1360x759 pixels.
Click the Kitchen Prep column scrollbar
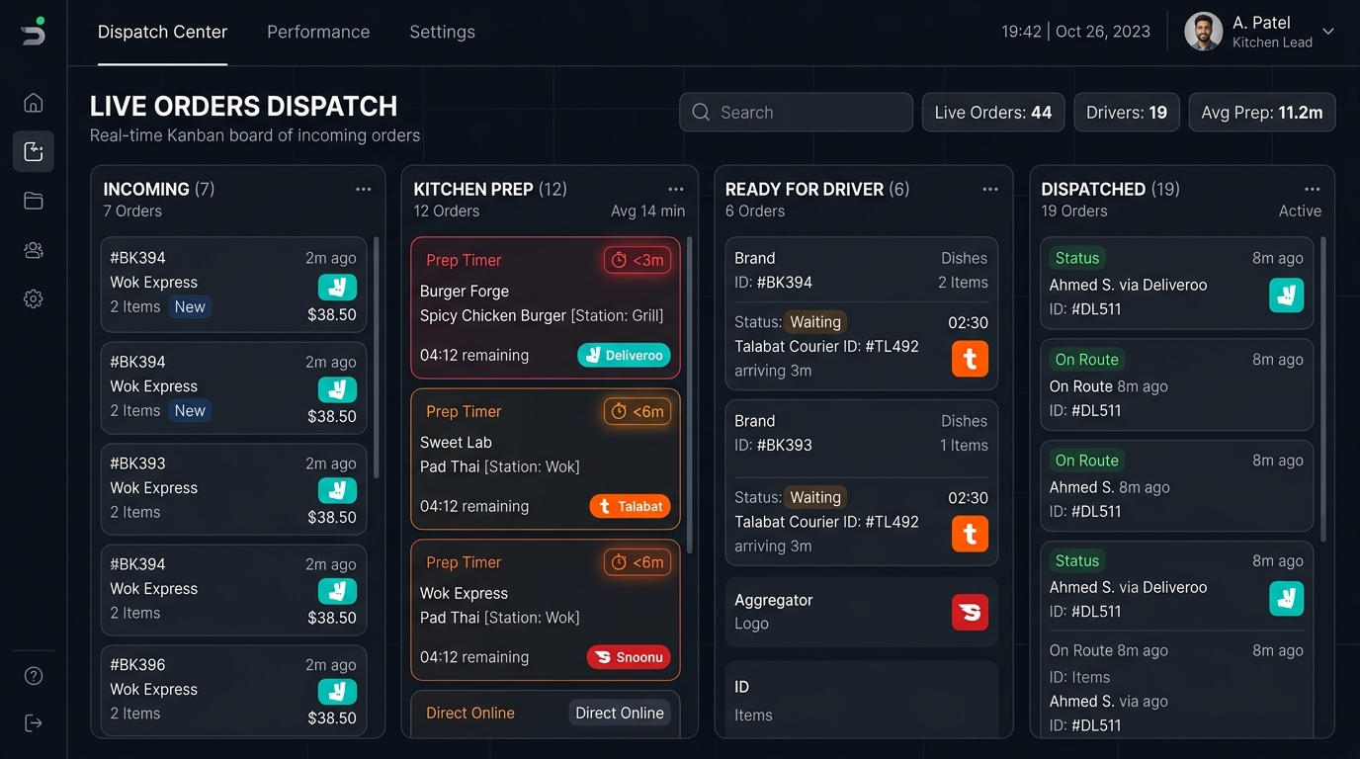click(x=689, y=394)
